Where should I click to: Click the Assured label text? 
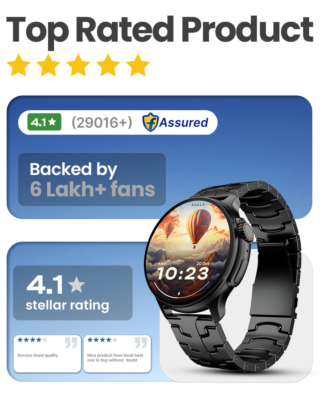pos(183,122)
